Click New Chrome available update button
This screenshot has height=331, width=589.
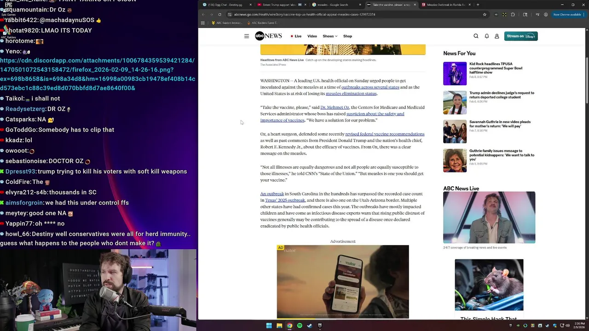pyautogui.click(x=569, y=14)
